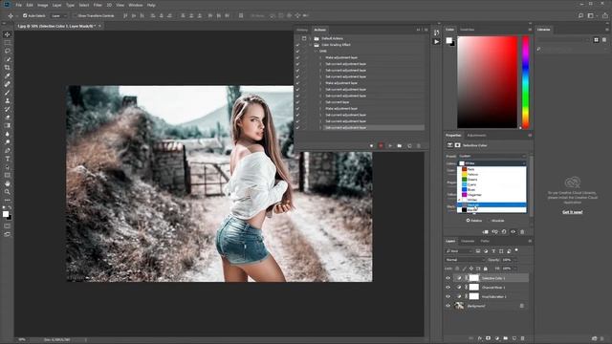This screenshot has width=612, height=344.
Task: Click the Opacity value field in Layers
Action: pyautogui.click(x=508, y=260)
